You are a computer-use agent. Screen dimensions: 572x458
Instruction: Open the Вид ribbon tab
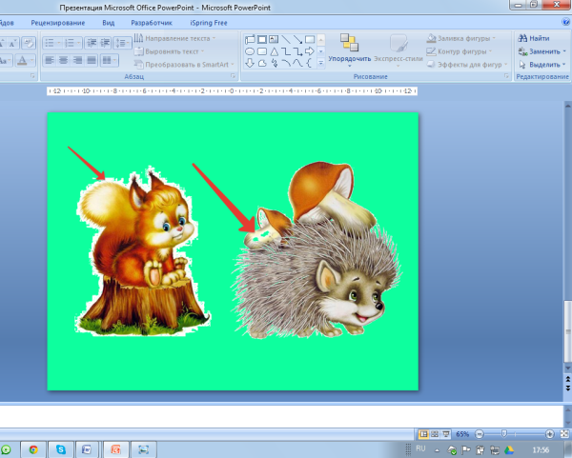pyautogui.click(x=107, y=21)
